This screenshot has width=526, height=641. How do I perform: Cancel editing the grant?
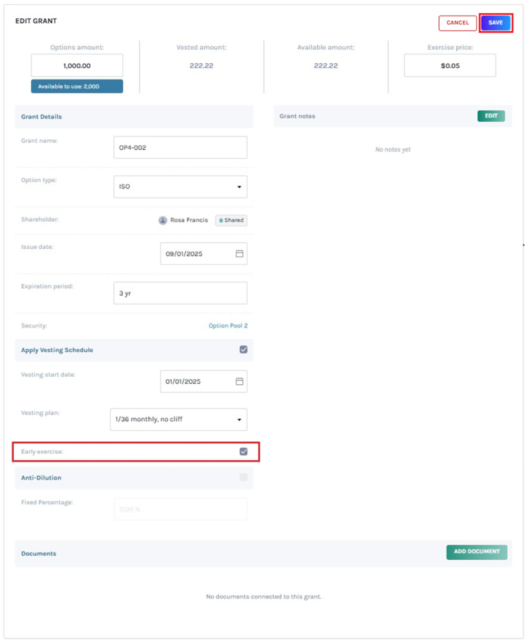(458, 23)
